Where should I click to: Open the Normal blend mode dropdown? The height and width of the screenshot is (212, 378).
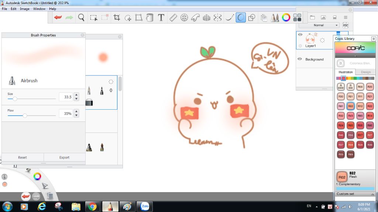point(319,25)
